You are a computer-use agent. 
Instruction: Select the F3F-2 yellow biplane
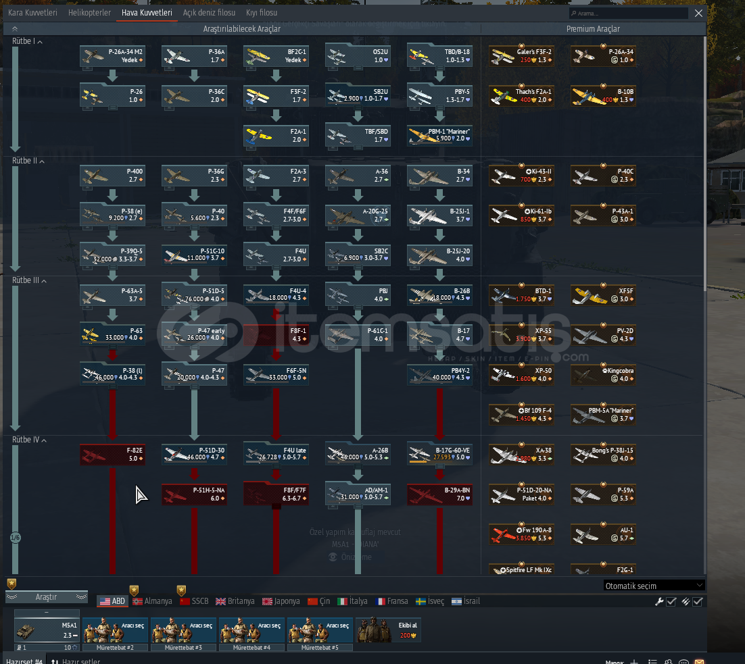276,96
